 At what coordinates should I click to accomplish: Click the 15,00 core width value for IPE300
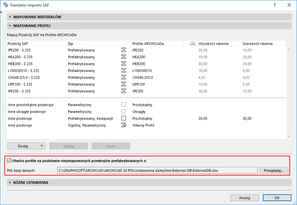[x=247, y=91]
